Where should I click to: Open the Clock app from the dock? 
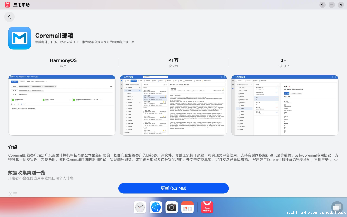click(140, 207)
